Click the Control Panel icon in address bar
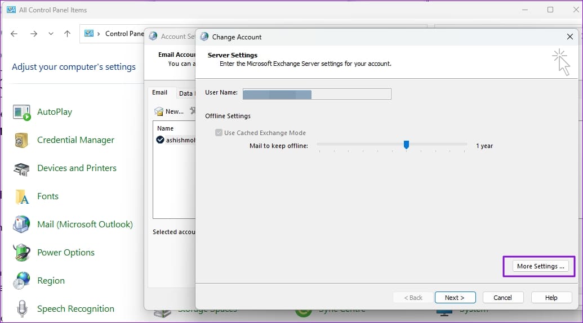The height and width of the screenshot is (323, 583). click(x=89, y=33)
